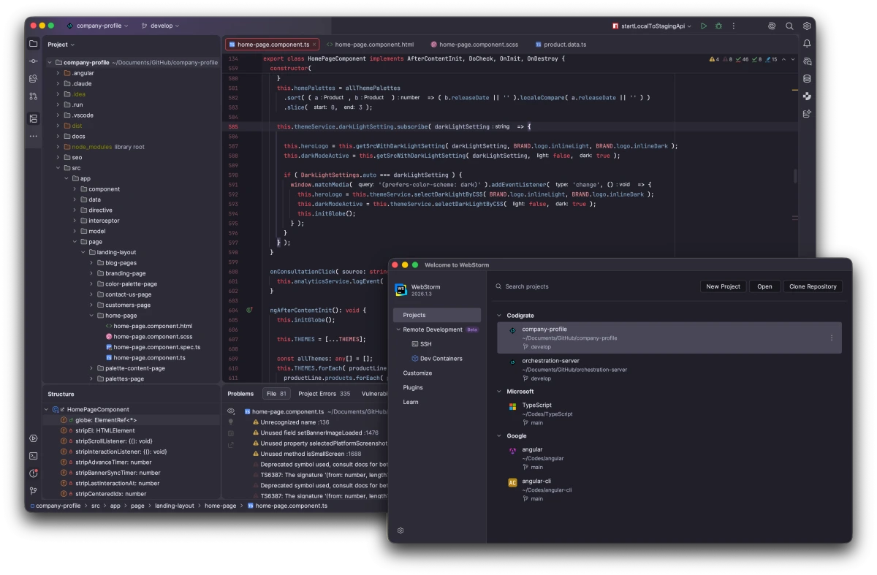This screenshot has width=877, height=575.
Task: Collapse the src folder
Action: [58, 168]
